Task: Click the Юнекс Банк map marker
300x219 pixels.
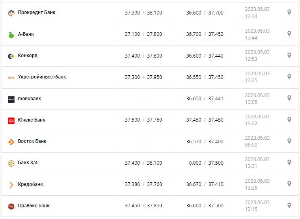Action: pos(289,120)
